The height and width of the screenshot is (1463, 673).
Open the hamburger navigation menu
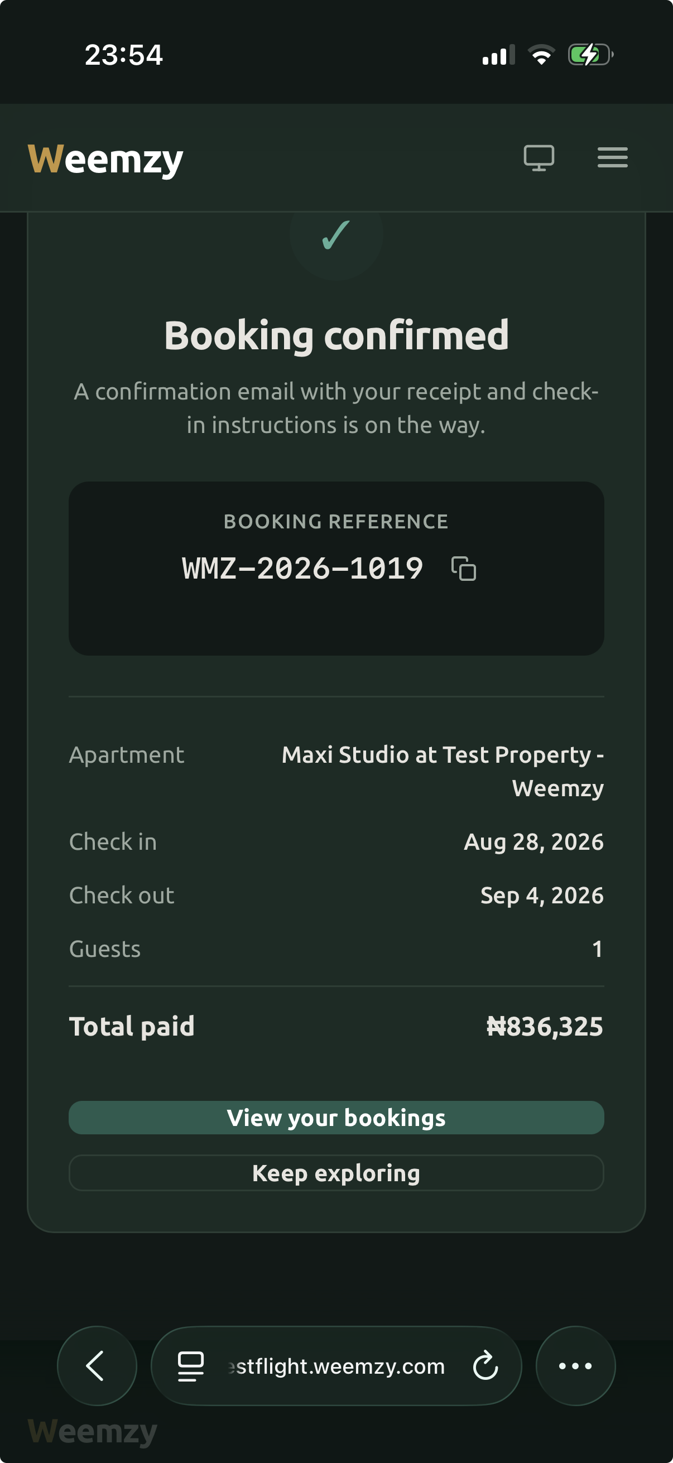point(612,157)
